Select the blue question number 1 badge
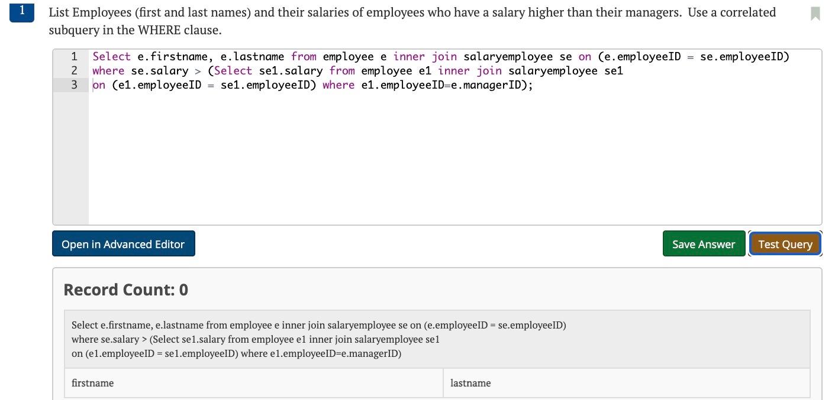Screen dimensions: 835x400 click(21, 11)
